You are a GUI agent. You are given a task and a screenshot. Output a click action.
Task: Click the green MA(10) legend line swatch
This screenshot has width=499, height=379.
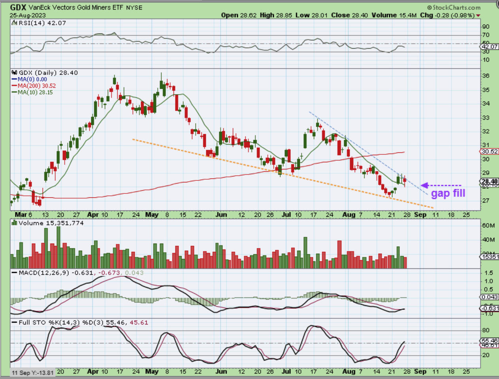[14, 92]
